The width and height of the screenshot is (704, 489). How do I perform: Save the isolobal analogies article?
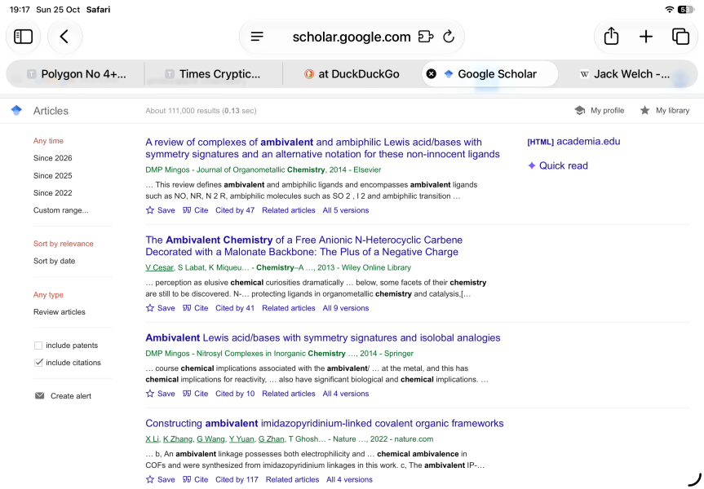160,394
